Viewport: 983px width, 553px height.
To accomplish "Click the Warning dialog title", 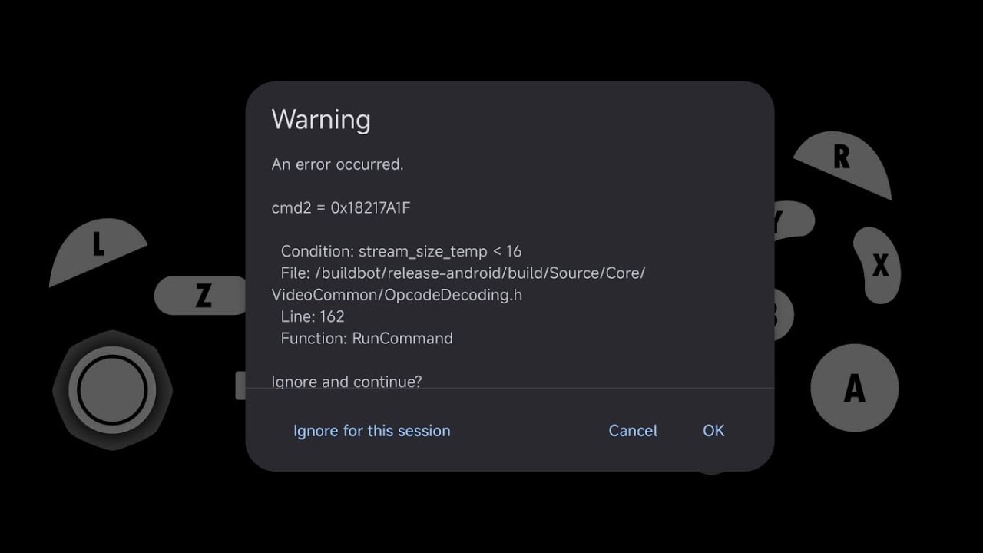I will click(321, 119).
